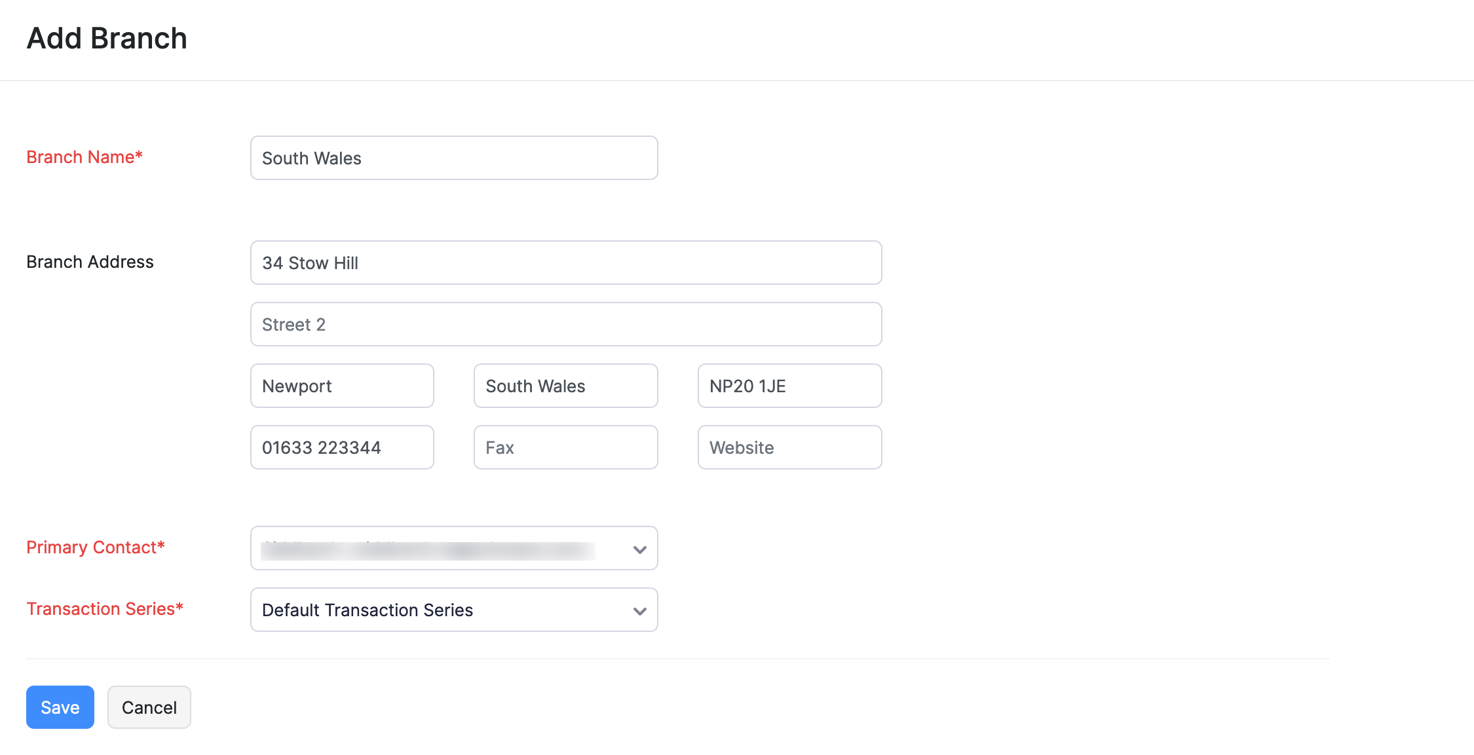Expand the Transaction Series dropdown chevron

[x=639, y=611]
